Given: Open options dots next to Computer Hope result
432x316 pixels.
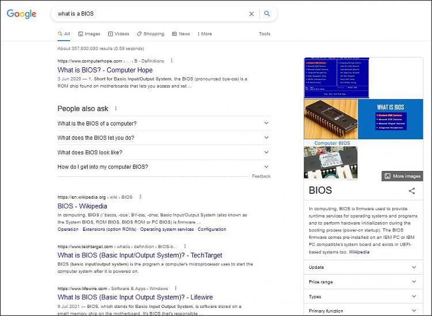Looking at the screenshot, I should pos(172,60).
